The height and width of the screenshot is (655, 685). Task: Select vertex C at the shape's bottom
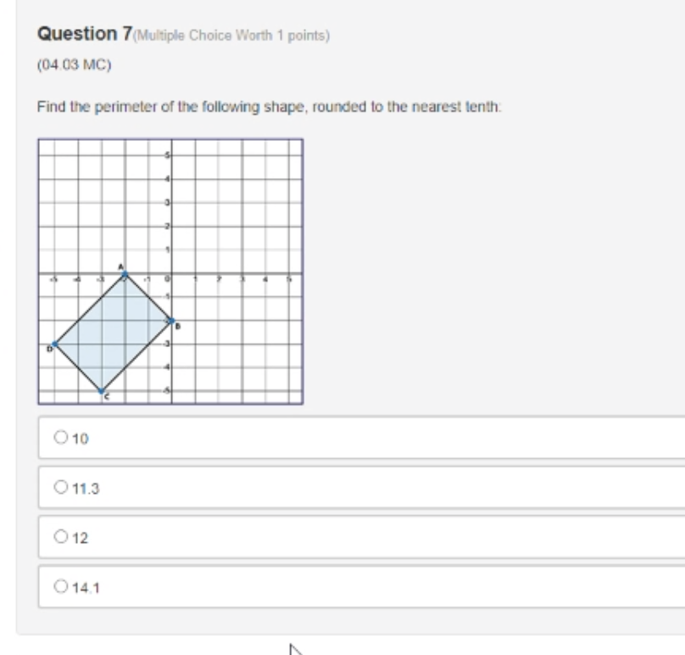[x=102, y=391]
